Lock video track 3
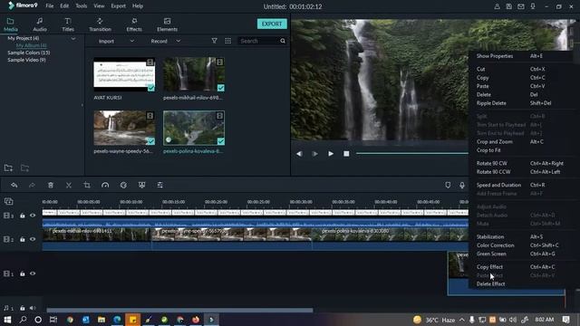This screenshot has height=326, width=580. [x=22, y=216]
